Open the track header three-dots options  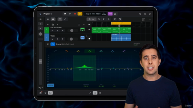(x=84, y=25)
